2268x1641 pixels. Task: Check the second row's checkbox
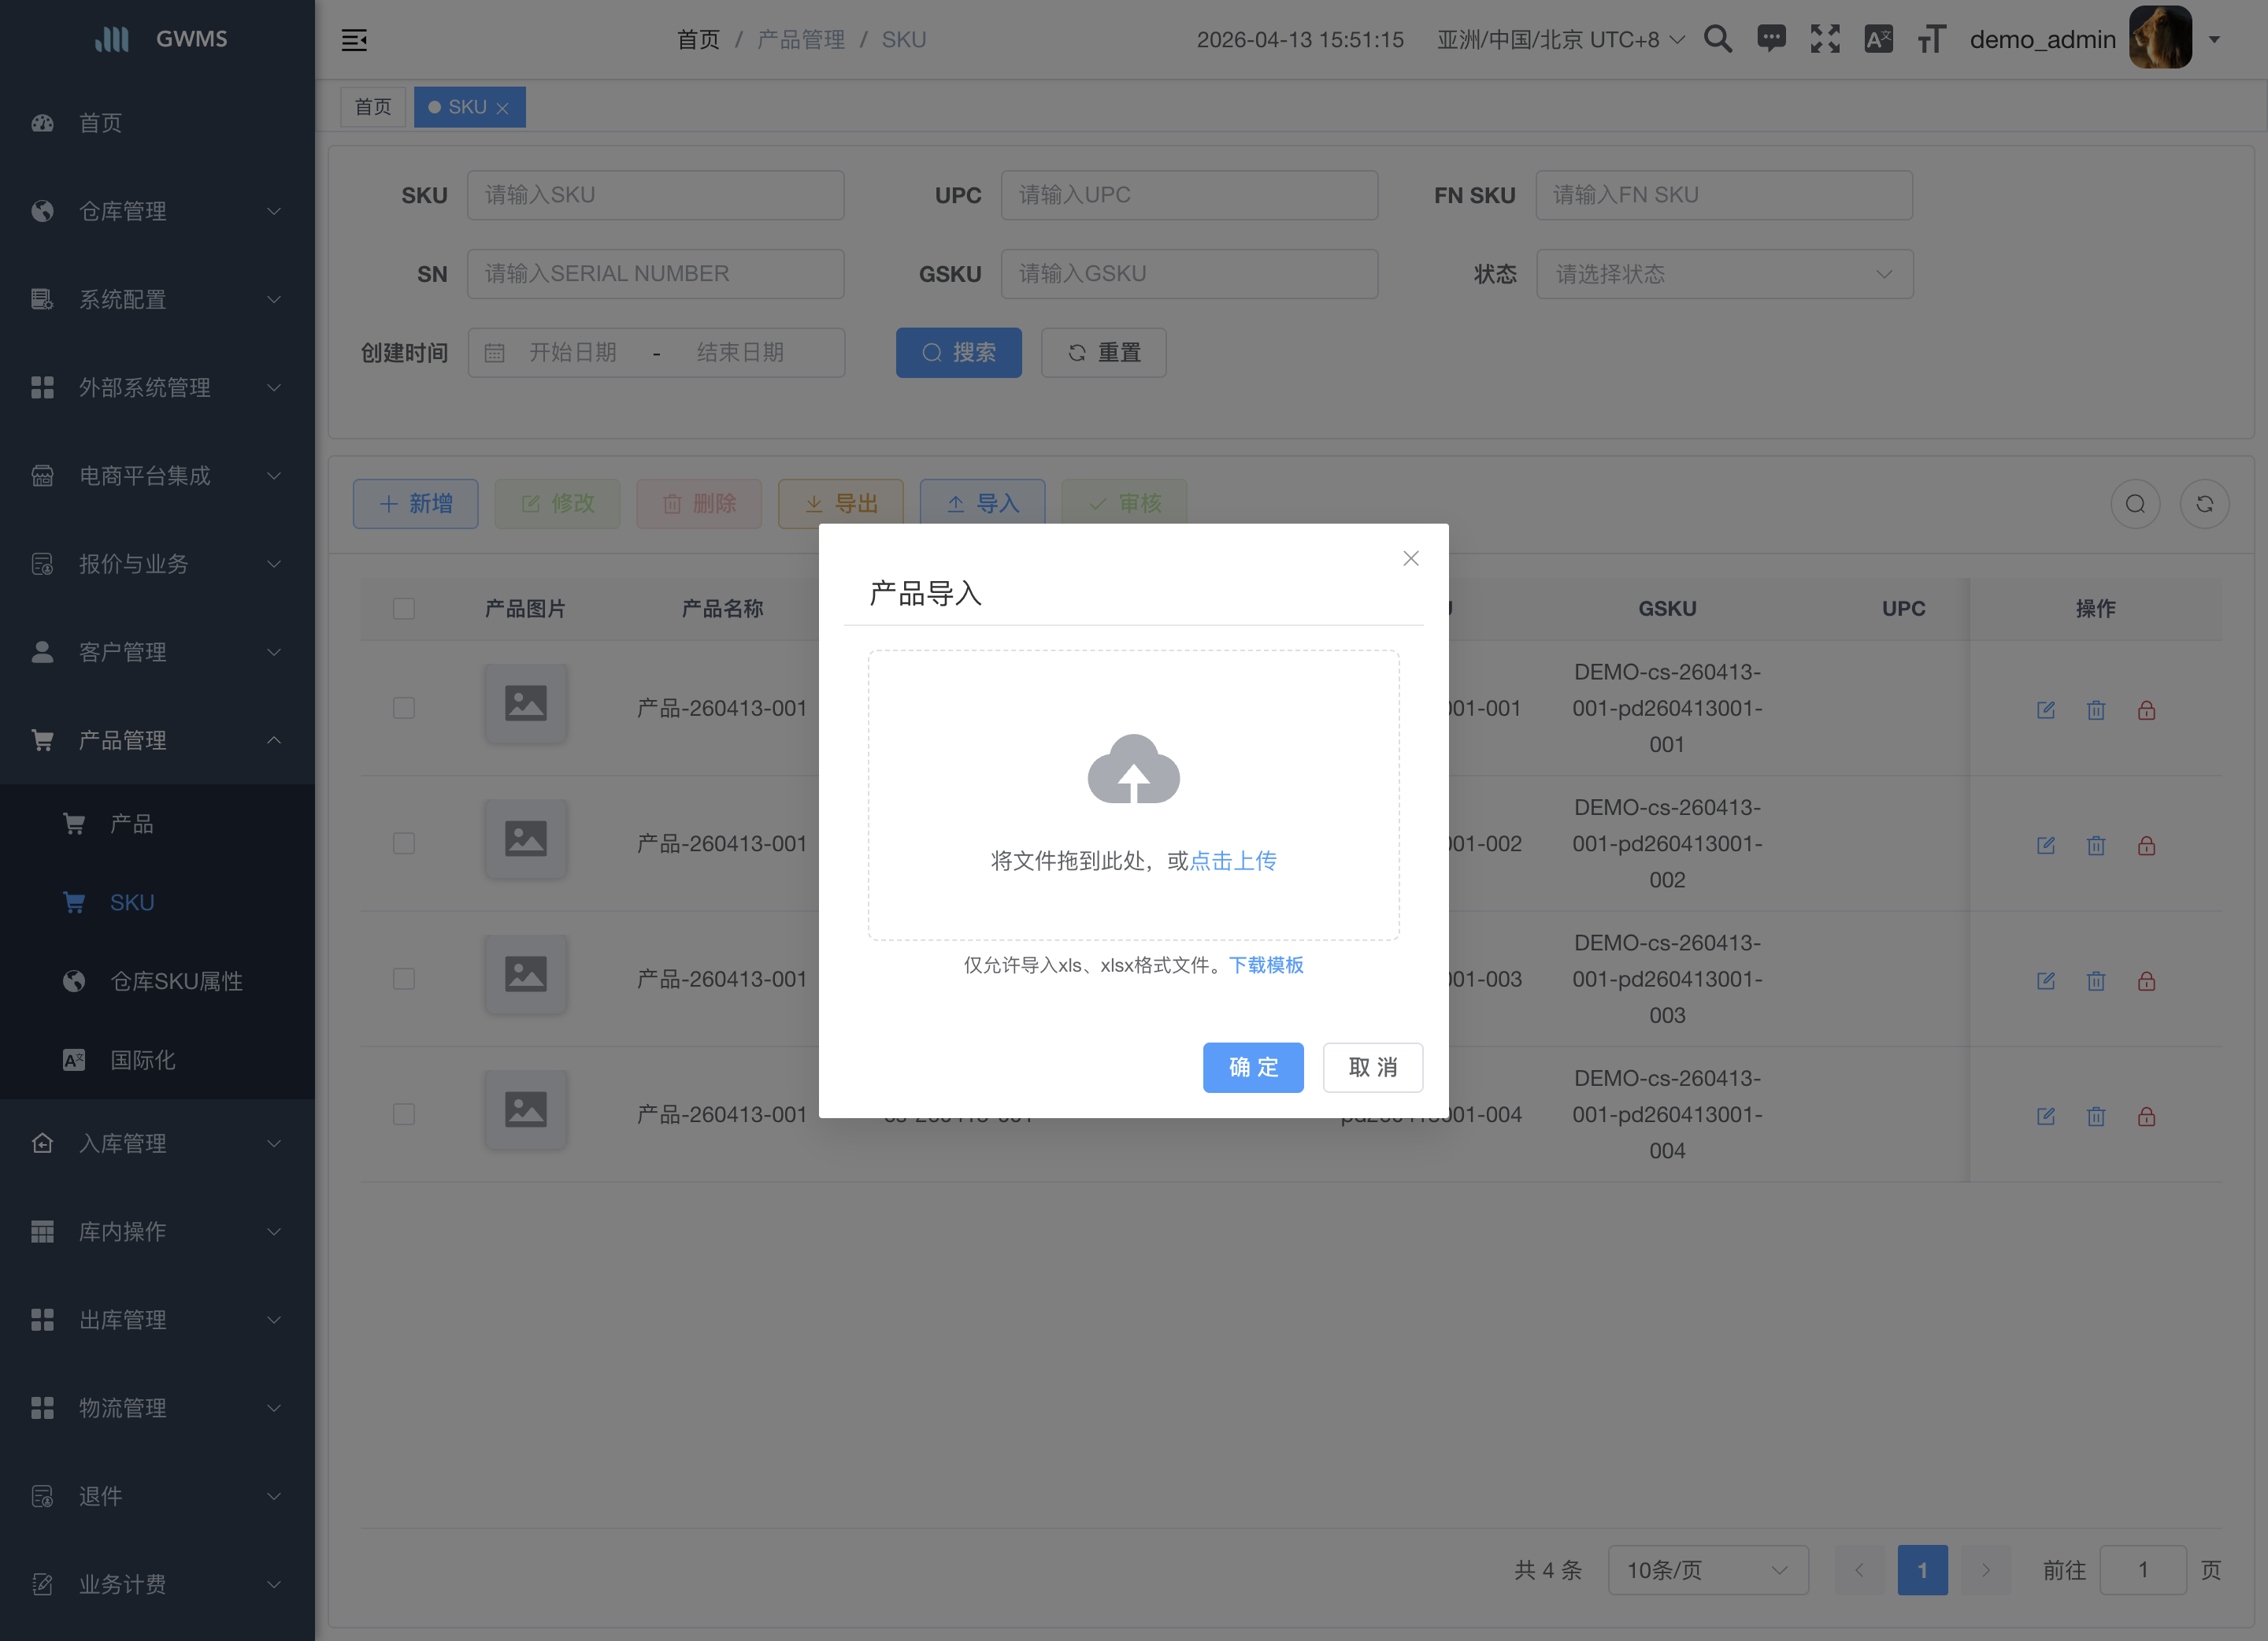tap(404, 843)
